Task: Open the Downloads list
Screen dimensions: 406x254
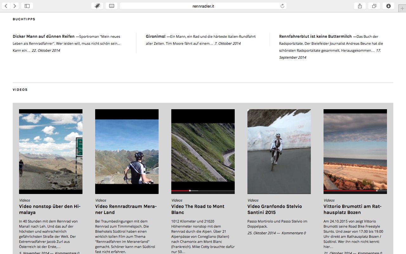Action: click(388, 6)
